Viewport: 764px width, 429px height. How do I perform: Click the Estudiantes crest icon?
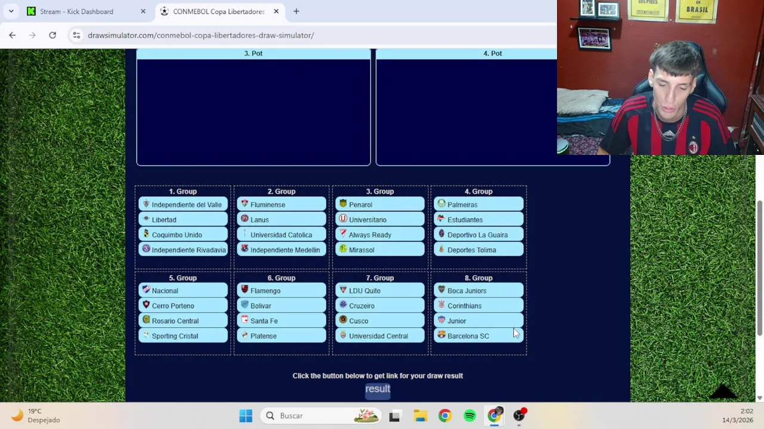[x=441, y=219]
